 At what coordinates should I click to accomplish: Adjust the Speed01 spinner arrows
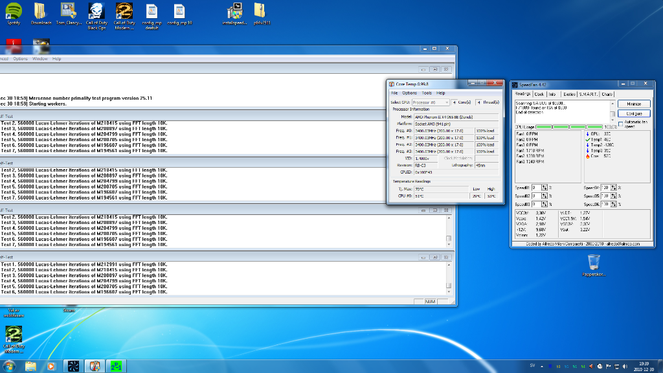coord(544,187)
